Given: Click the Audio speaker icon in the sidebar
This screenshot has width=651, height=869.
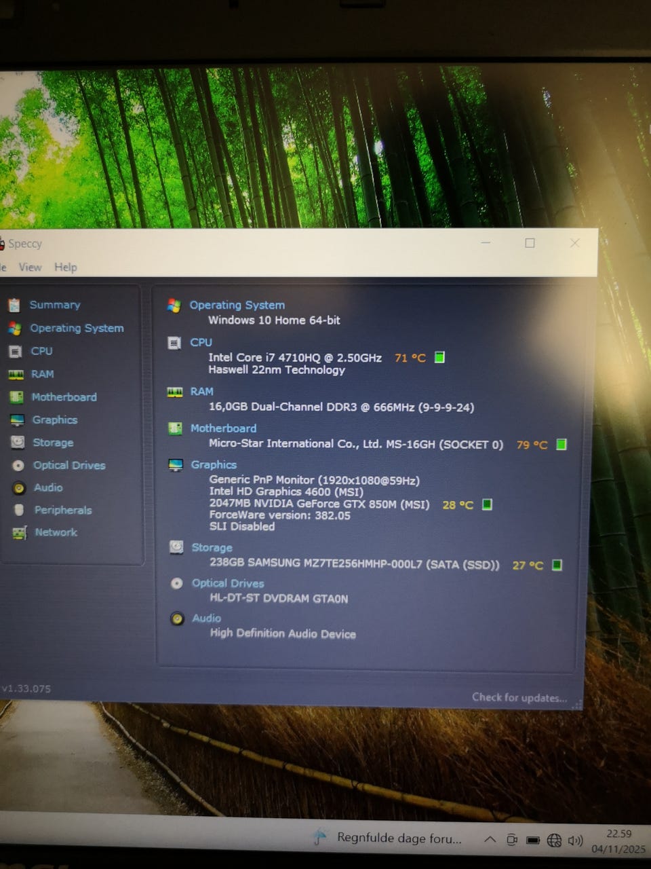Looking at the screenshot, I should point(19,488).
